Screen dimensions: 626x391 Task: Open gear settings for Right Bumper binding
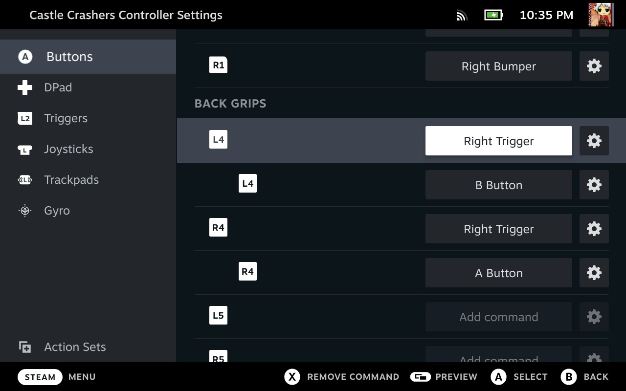pyautogui.click(x=594, y=66)
